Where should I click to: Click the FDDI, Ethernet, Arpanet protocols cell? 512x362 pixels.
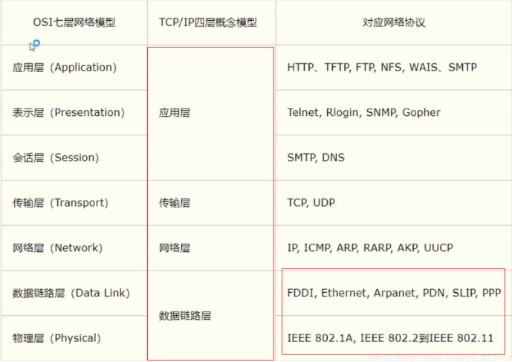coord(394,293)
